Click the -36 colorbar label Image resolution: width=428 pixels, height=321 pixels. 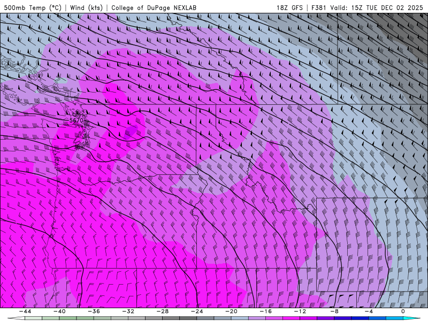[94, 311]
